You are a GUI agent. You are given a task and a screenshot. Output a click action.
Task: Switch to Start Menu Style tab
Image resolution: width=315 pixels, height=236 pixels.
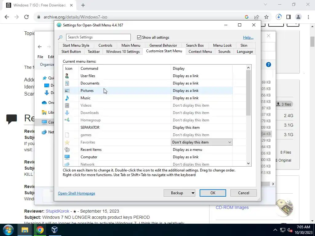click(x=76, y=45)
